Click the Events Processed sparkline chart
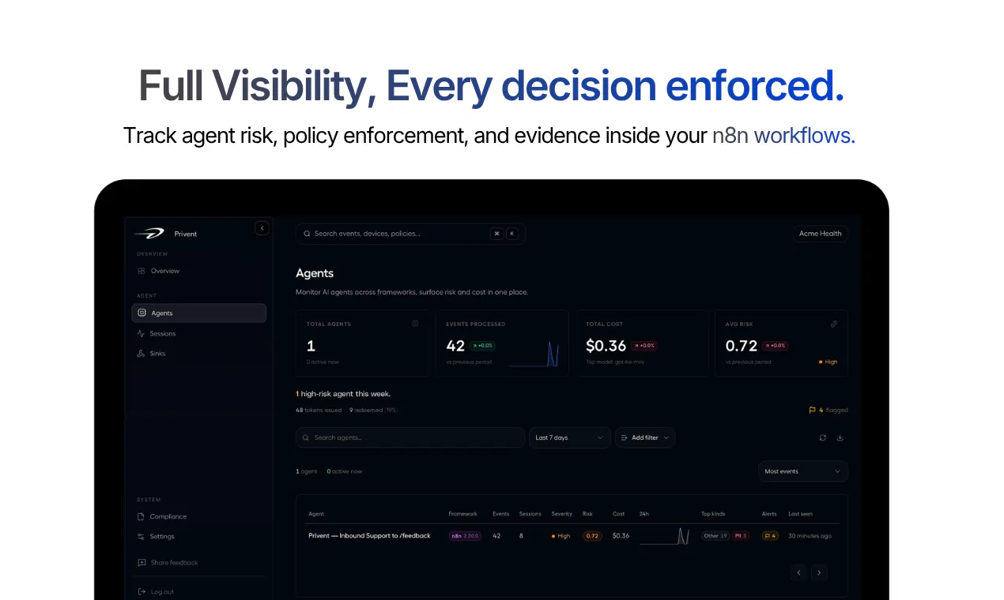This screenshot has height=600, width=1004. click(534, 354)
